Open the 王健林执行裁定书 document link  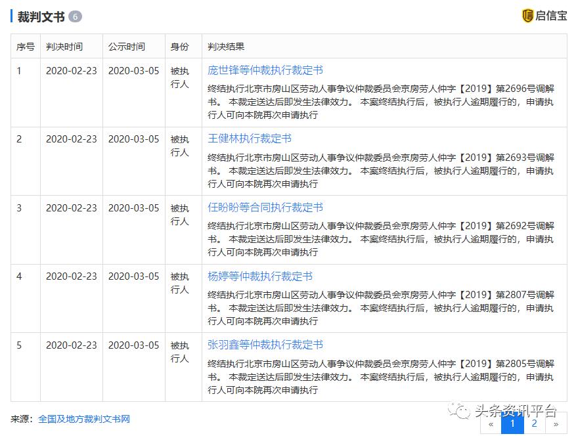point(250,139)
